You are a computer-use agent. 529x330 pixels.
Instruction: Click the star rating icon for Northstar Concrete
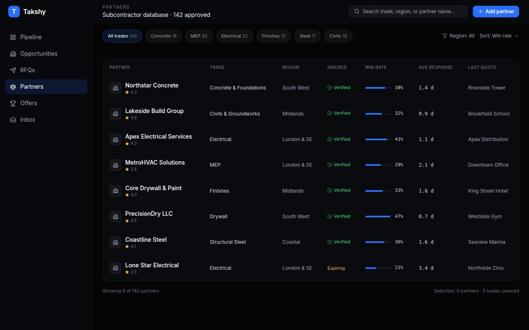tap(127, 92)
